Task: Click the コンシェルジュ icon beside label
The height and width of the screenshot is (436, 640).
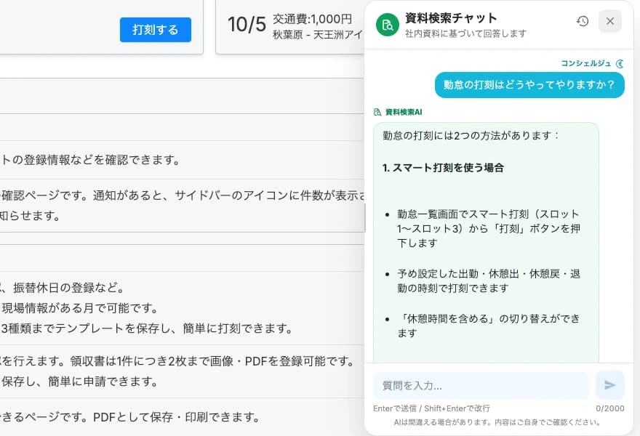Action: click(x=620, y=64)
